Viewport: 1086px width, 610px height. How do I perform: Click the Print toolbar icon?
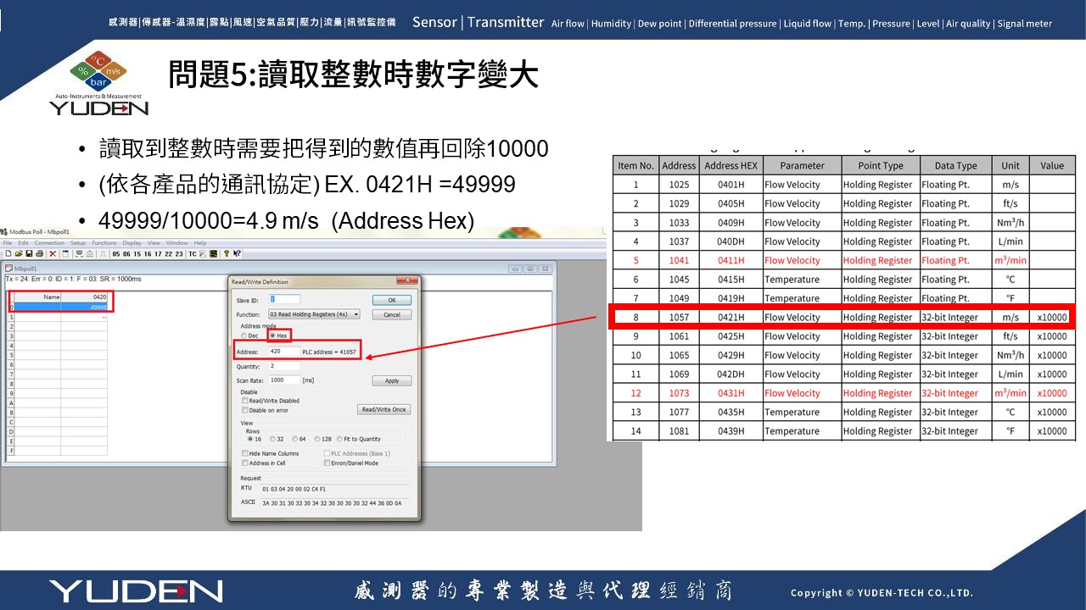tap(39, 253)
